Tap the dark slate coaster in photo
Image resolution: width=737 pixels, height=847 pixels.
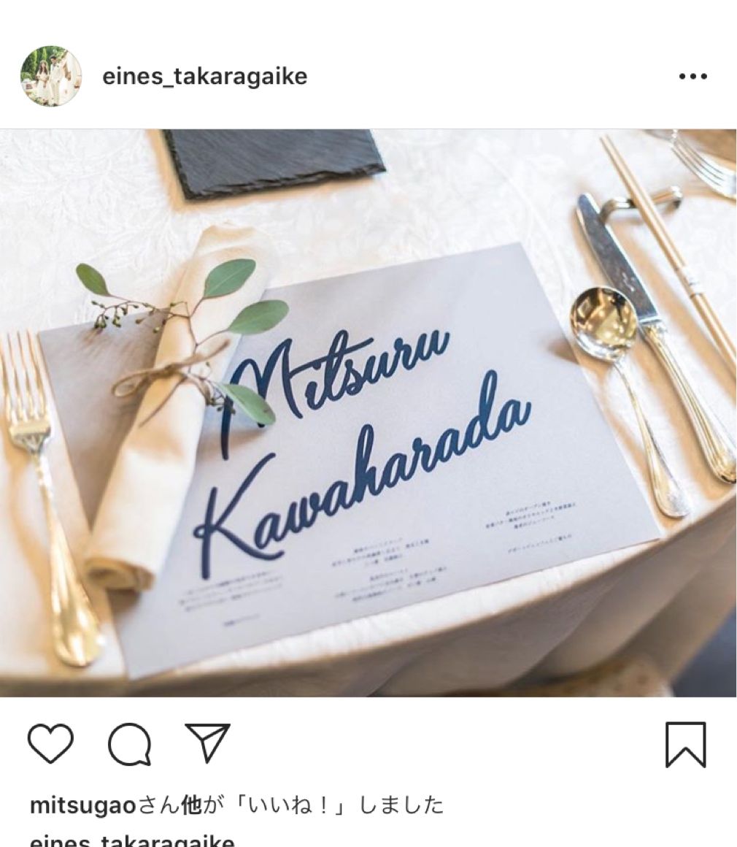[x=274, y=162]
